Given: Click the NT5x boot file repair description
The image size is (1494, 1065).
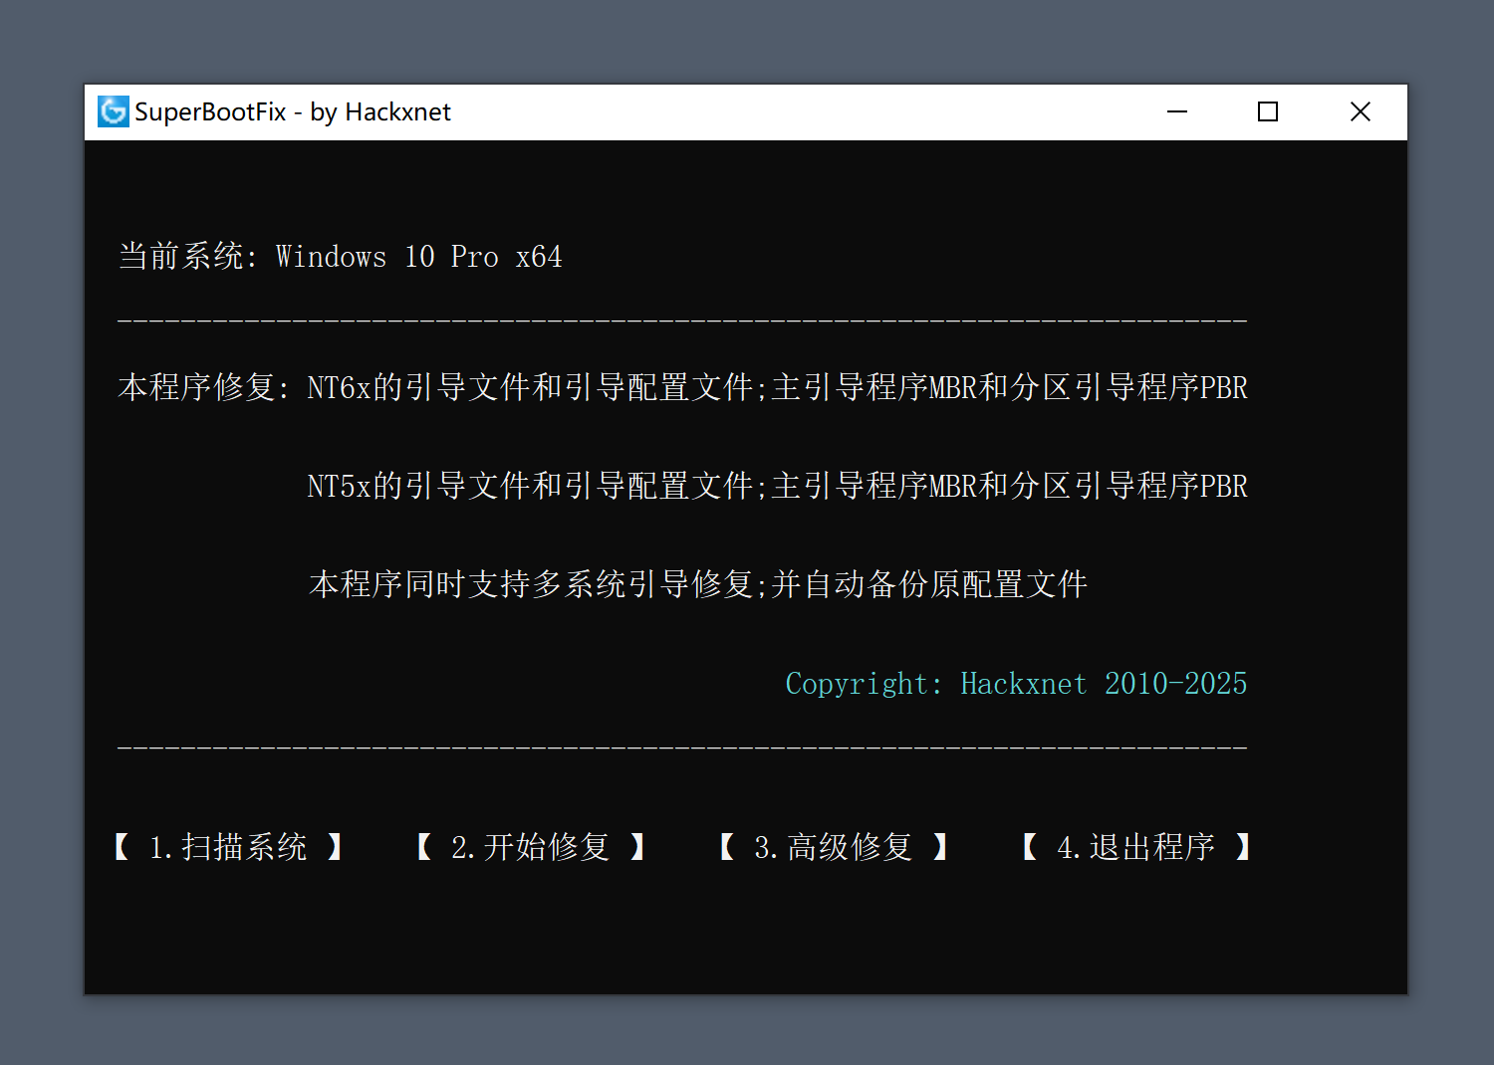Looking at the screenshot, I should point(777,486).
